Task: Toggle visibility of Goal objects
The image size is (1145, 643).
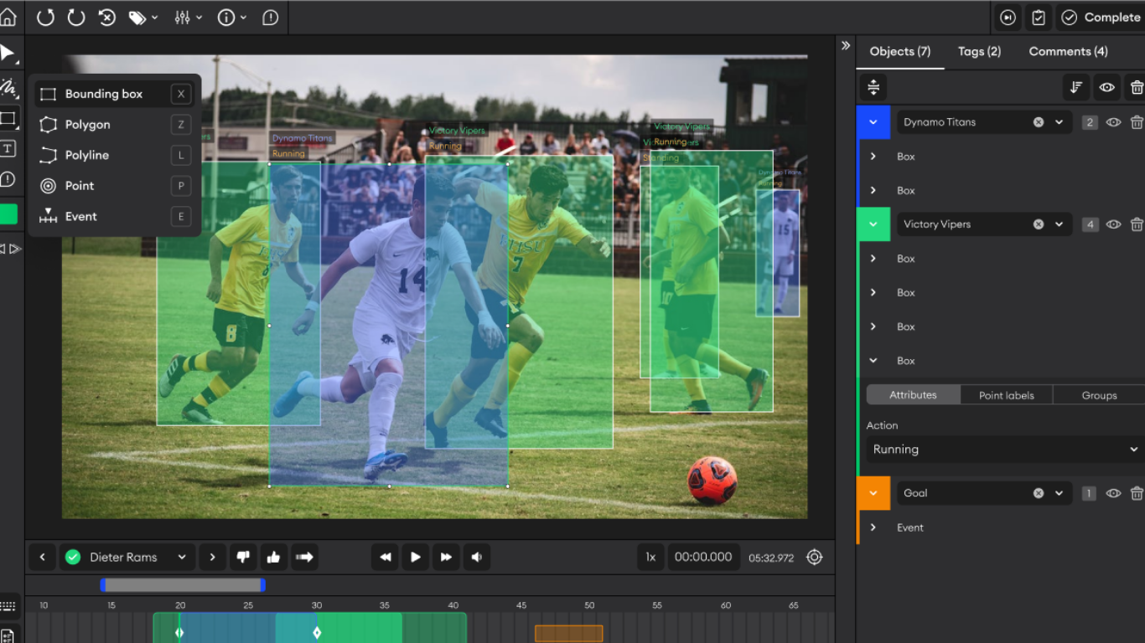Action: point(1113,493)
